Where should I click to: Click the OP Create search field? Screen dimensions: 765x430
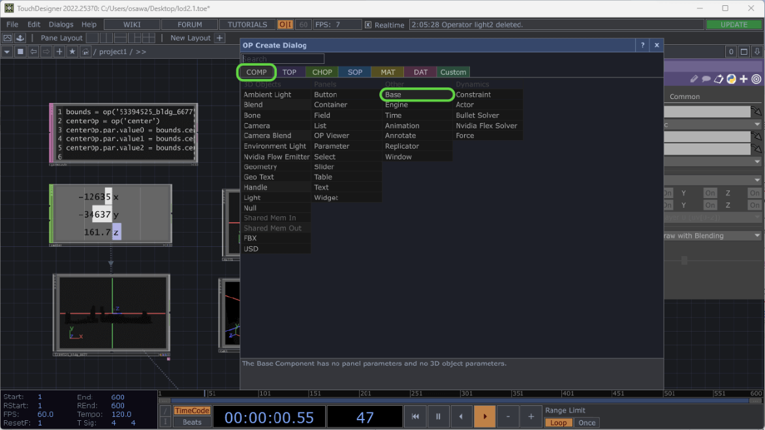pos(283,59)
